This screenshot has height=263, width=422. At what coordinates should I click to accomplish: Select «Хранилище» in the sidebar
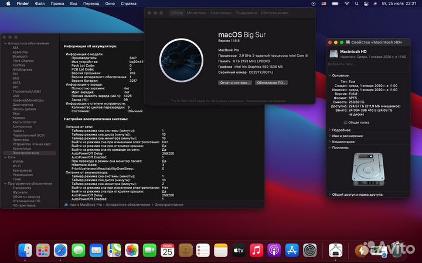coord(22,148)
